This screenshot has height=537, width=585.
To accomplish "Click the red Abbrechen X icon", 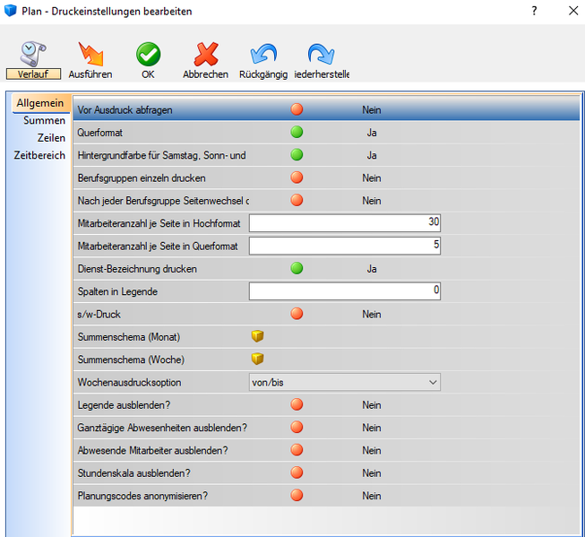I will [205, 54].
